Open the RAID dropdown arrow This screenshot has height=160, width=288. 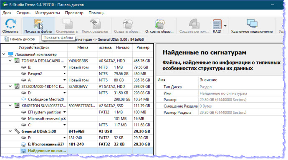tap(225, 26)
